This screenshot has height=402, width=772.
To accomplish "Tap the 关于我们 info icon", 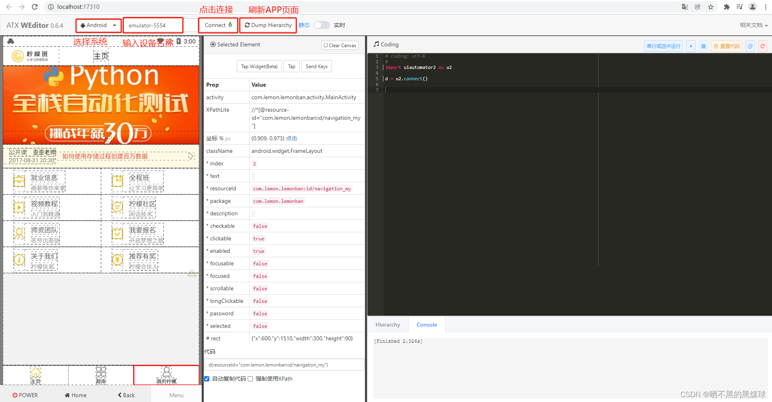I will tap(19, 260).
